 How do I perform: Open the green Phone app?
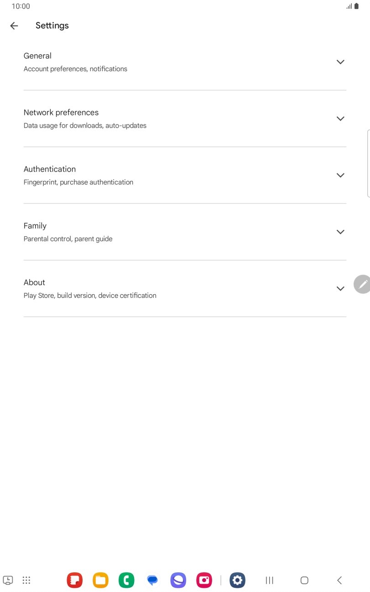click(126, 580)
